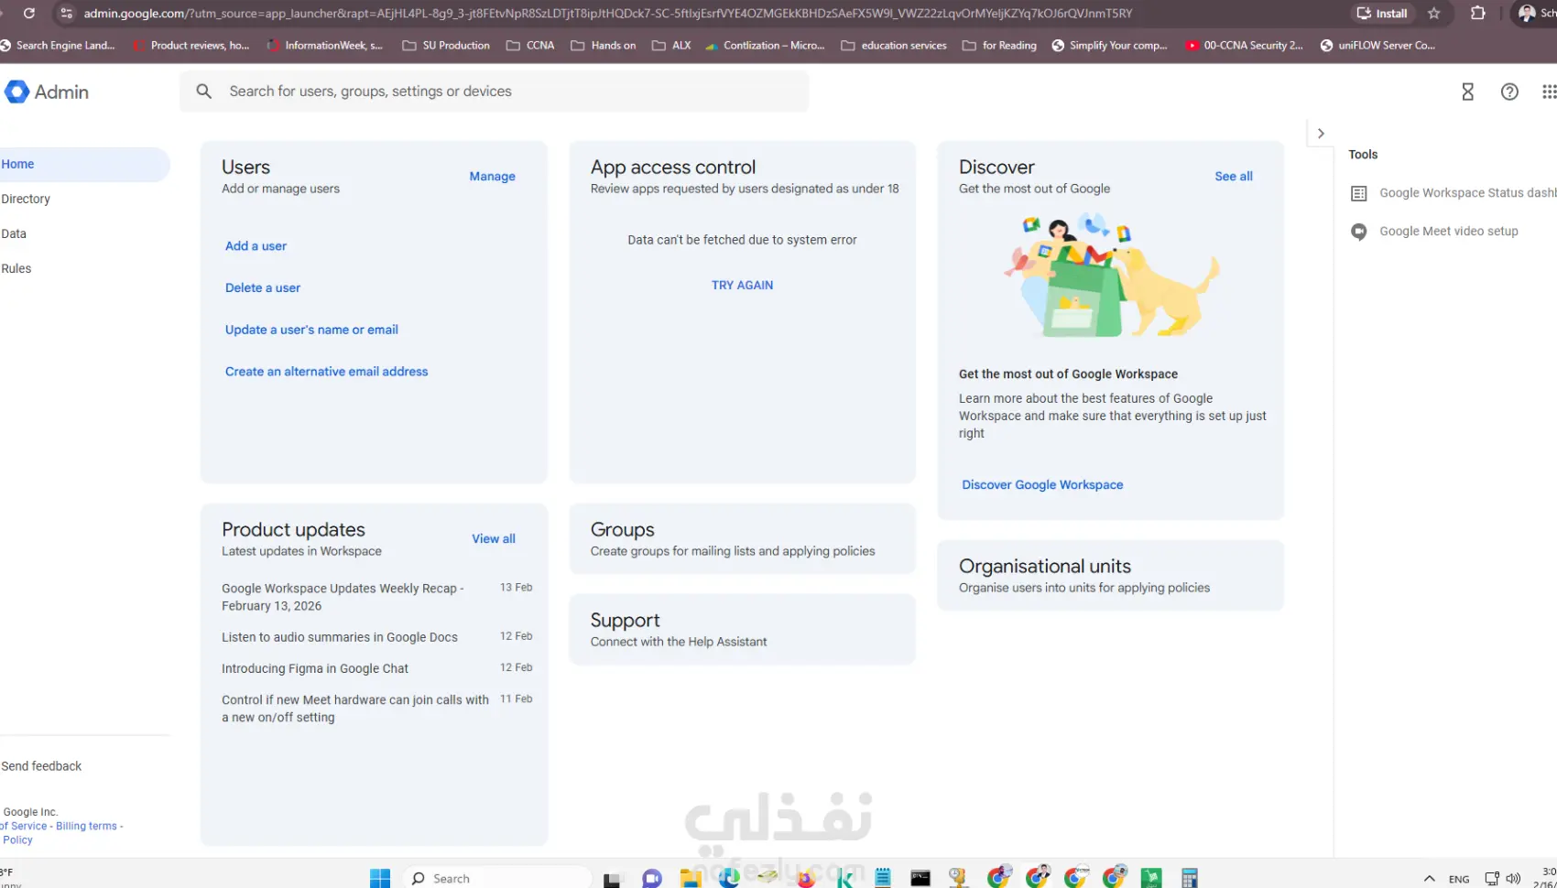Switch the ENG input language indicator
Image resolution: width=1557 pixels, height=888 pixels.
(x=1459, y=879)
